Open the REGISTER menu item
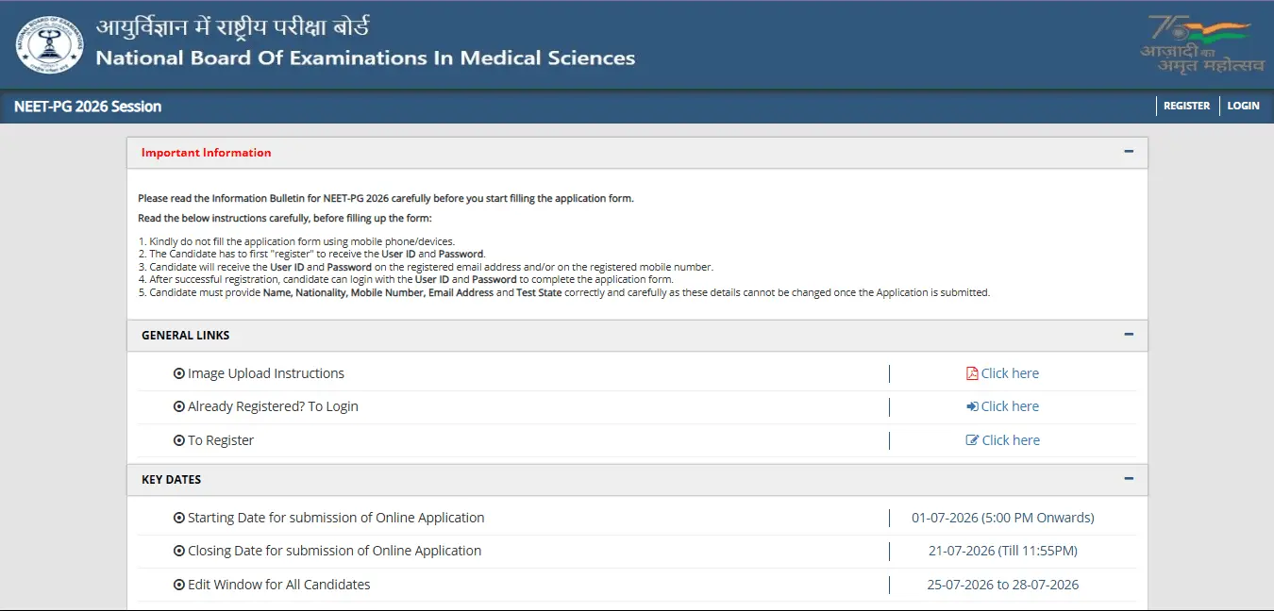The image size is (1274, 611). click(1186, 106)
